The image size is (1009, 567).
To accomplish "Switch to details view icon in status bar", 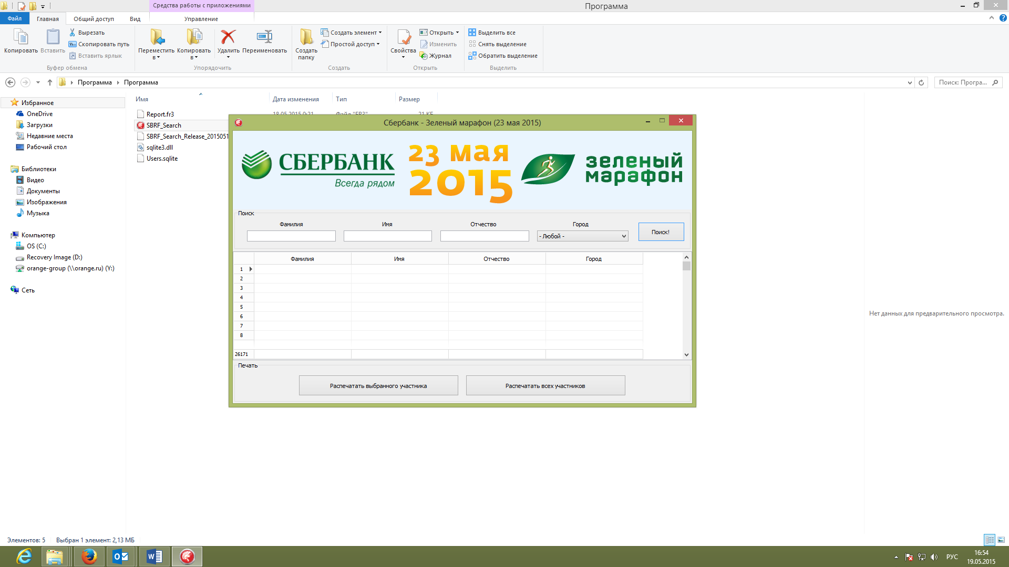I will coord(990,540).
